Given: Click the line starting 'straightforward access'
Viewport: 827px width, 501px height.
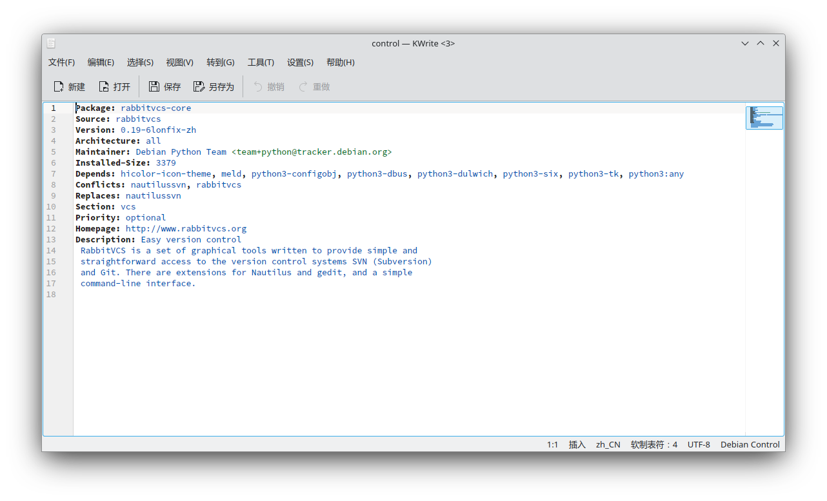Looking at the screenshot, I should tap(256, 262).
